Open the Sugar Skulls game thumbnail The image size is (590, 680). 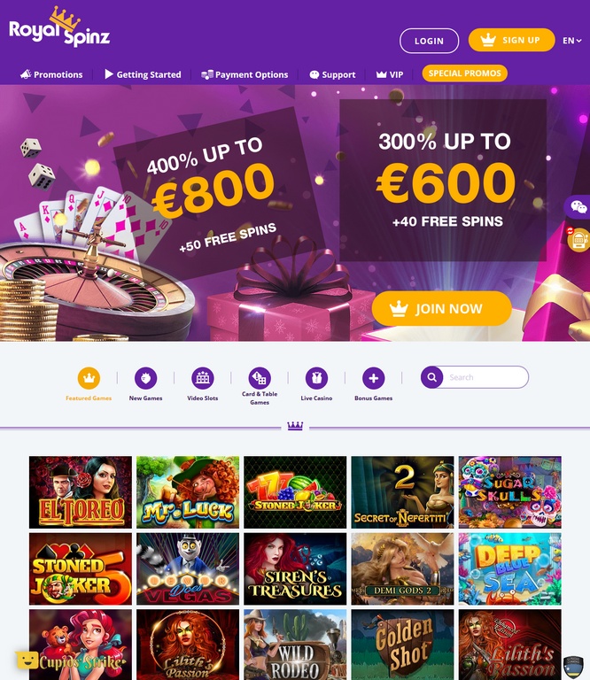(509, 492)
